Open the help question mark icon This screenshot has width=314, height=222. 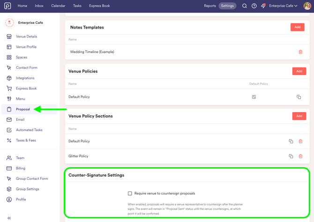254,6
